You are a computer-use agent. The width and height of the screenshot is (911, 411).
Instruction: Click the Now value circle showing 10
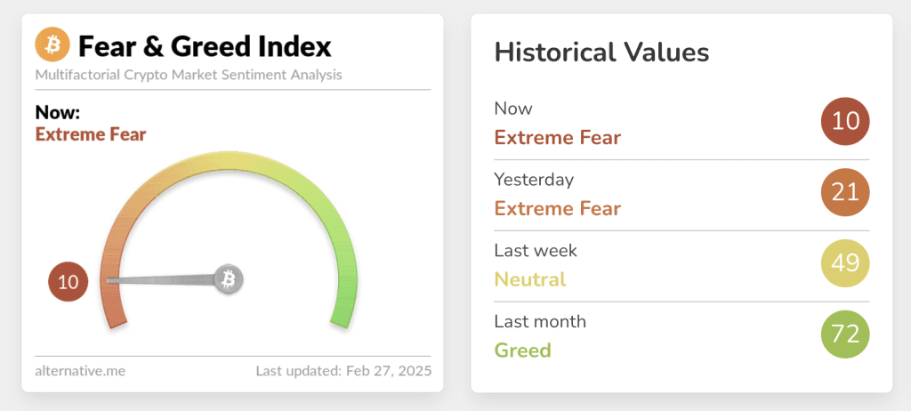(845, 122)
